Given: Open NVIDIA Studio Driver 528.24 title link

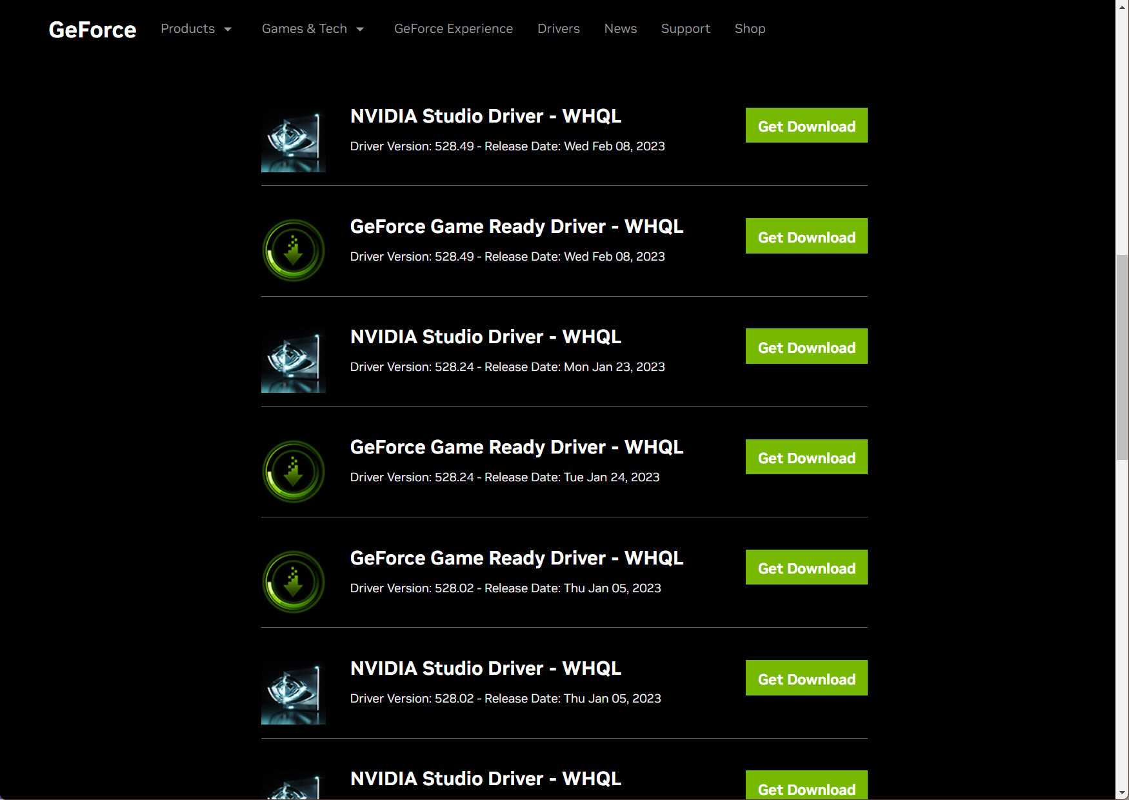Looking at the screenshot, I should [485, 337].
